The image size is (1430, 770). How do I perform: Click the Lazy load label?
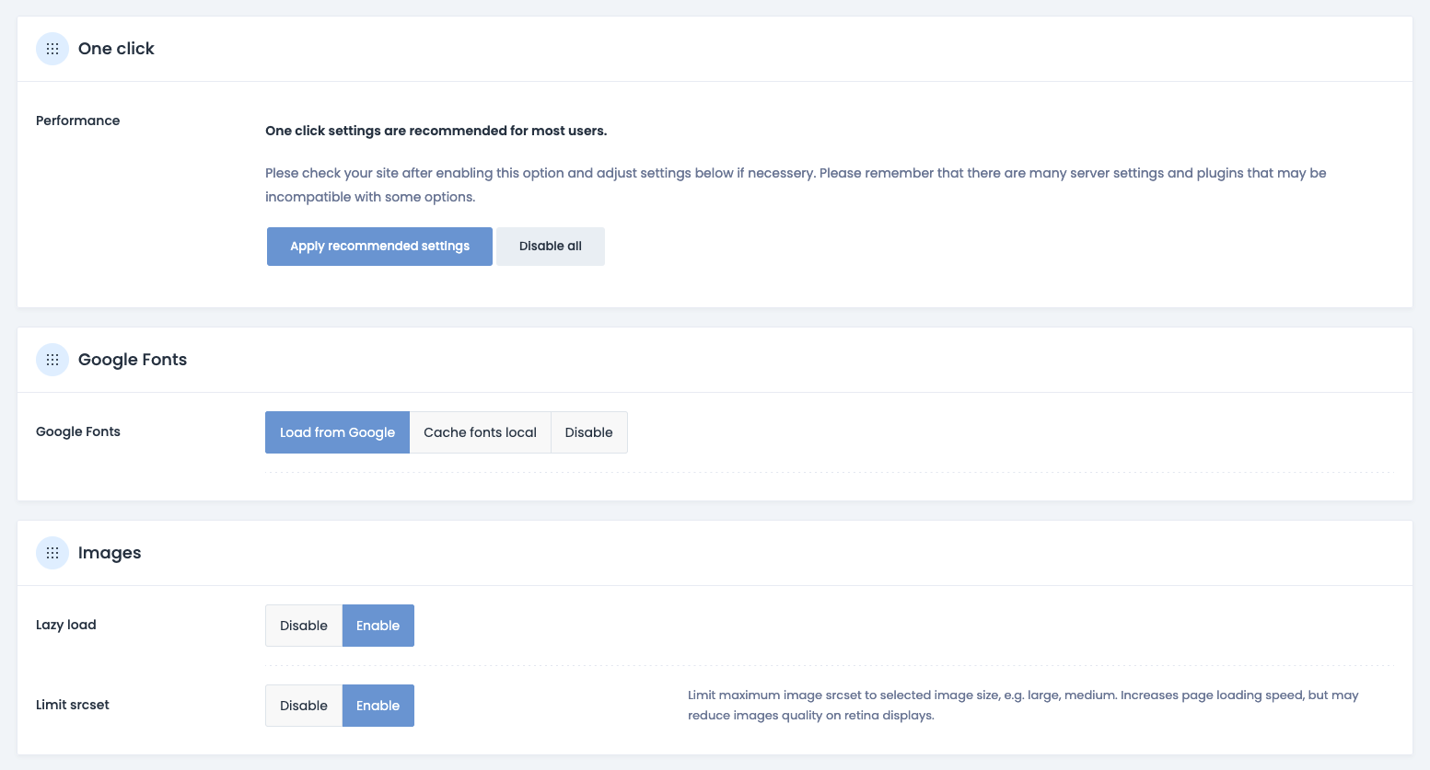tap(66, 625)
